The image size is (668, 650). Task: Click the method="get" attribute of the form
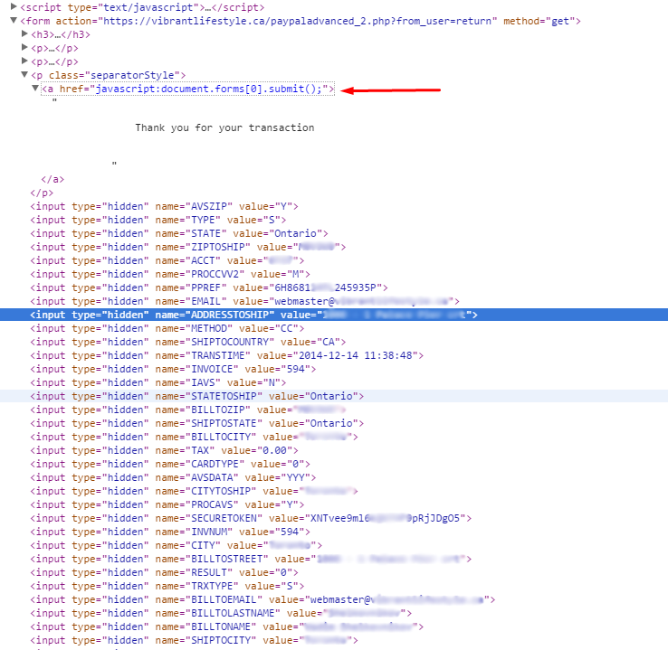tap(539, 21)
